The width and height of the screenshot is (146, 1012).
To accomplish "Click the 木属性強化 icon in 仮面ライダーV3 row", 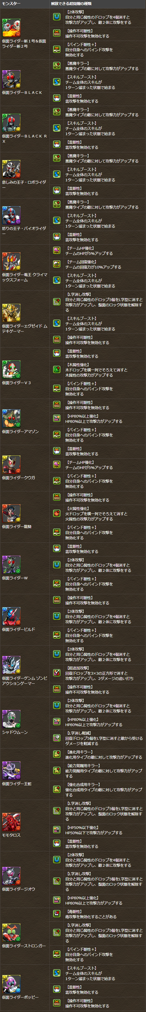I will (x=57, y=370).
